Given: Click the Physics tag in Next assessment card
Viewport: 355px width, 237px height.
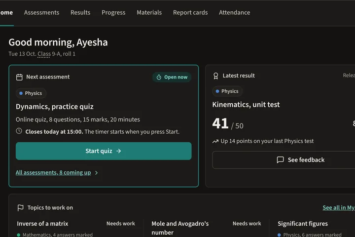Looking at the screenshot, I should [x=31, y=93].
